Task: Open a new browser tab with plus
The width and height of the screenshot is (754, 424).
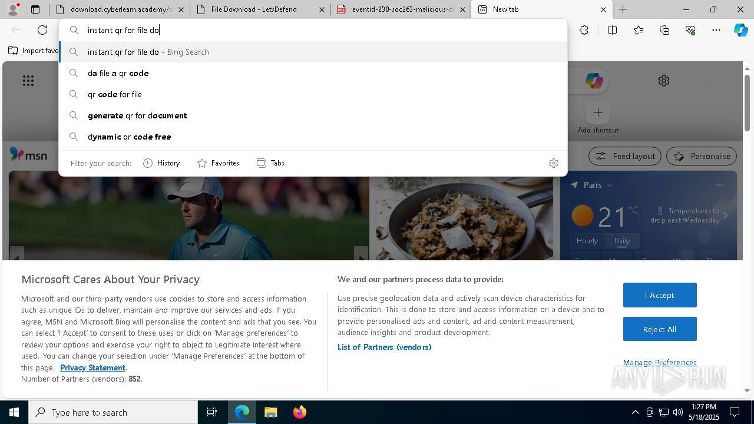Action: tap(623, 9)
